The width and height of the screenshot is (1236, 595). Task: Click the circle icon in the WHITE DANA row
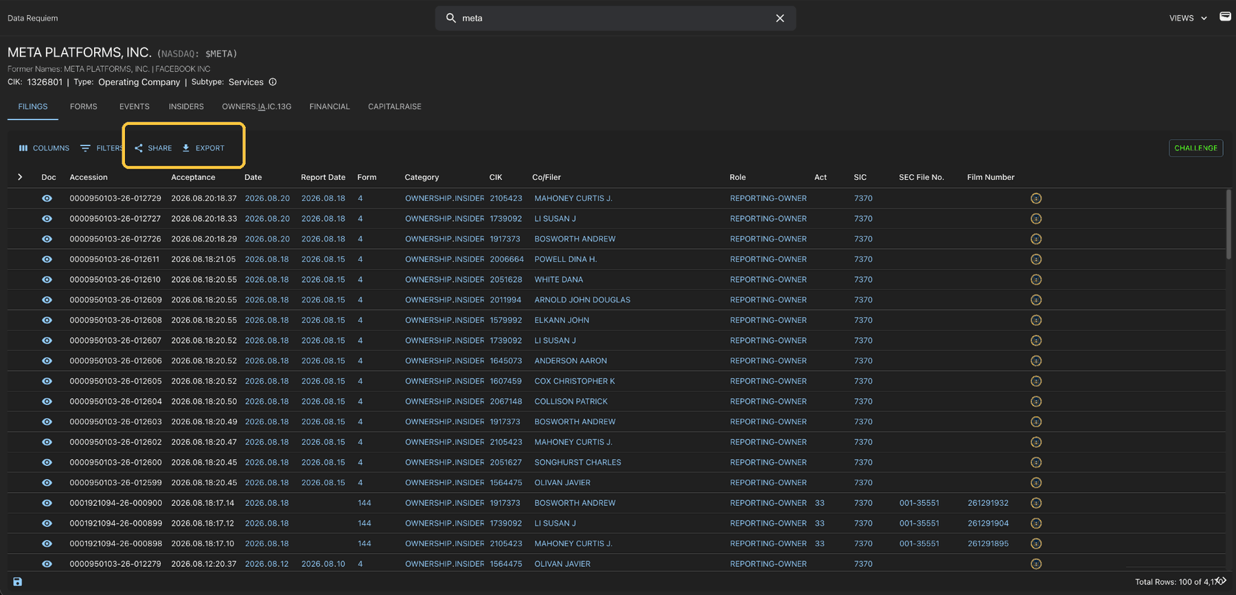(x=1036, y=280)
